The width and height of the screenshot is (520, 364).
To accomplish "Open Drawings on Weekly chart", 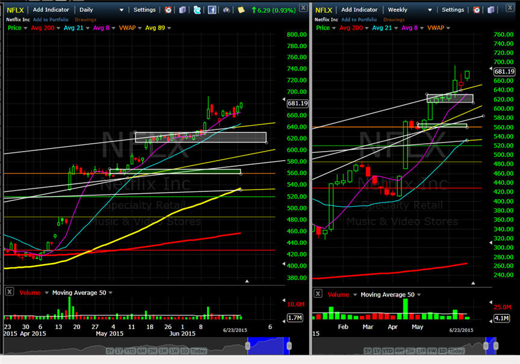I will [x=394, y=20].
